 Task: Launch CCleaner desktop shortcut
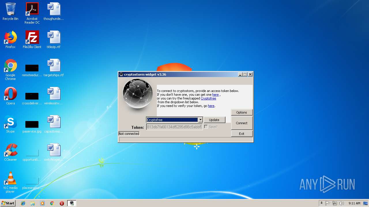pyautogui.click(x=10, y=152)
